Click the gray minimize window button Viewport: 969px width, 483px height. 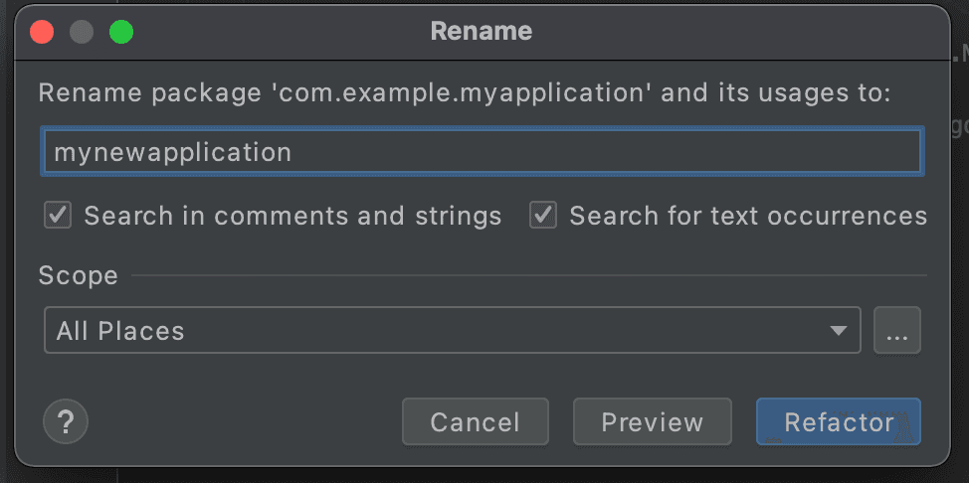tap(82, 32)
